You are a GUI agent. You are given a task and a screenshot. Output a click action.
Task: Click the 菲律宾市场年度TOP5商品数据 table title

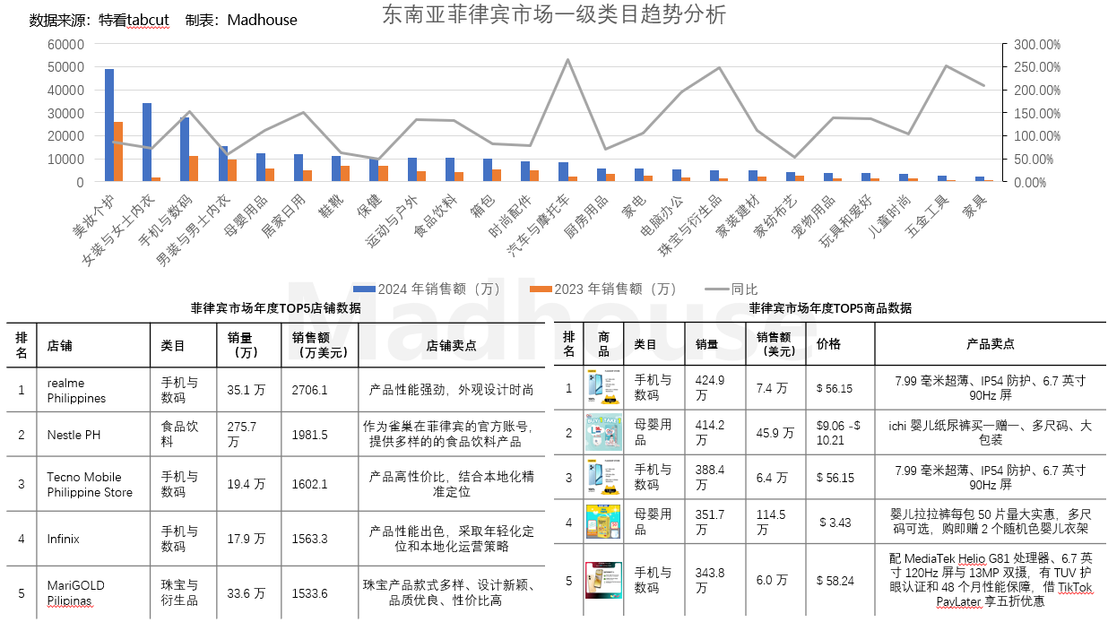[x=830, y=307]
